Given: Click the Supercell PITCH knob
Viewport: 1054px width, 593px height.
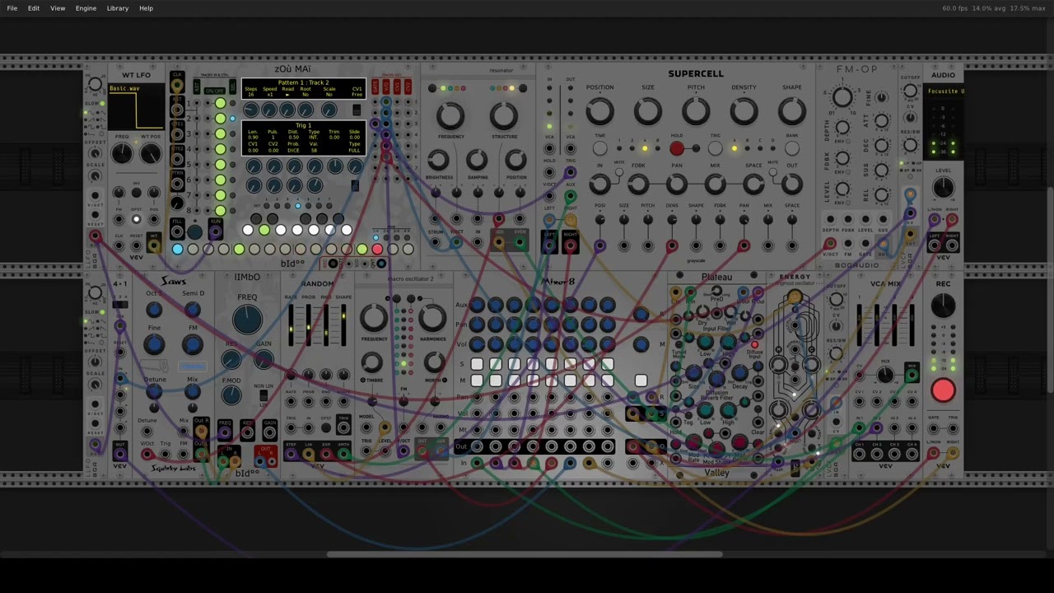Looking at the screenshot, I should (696, 111).
